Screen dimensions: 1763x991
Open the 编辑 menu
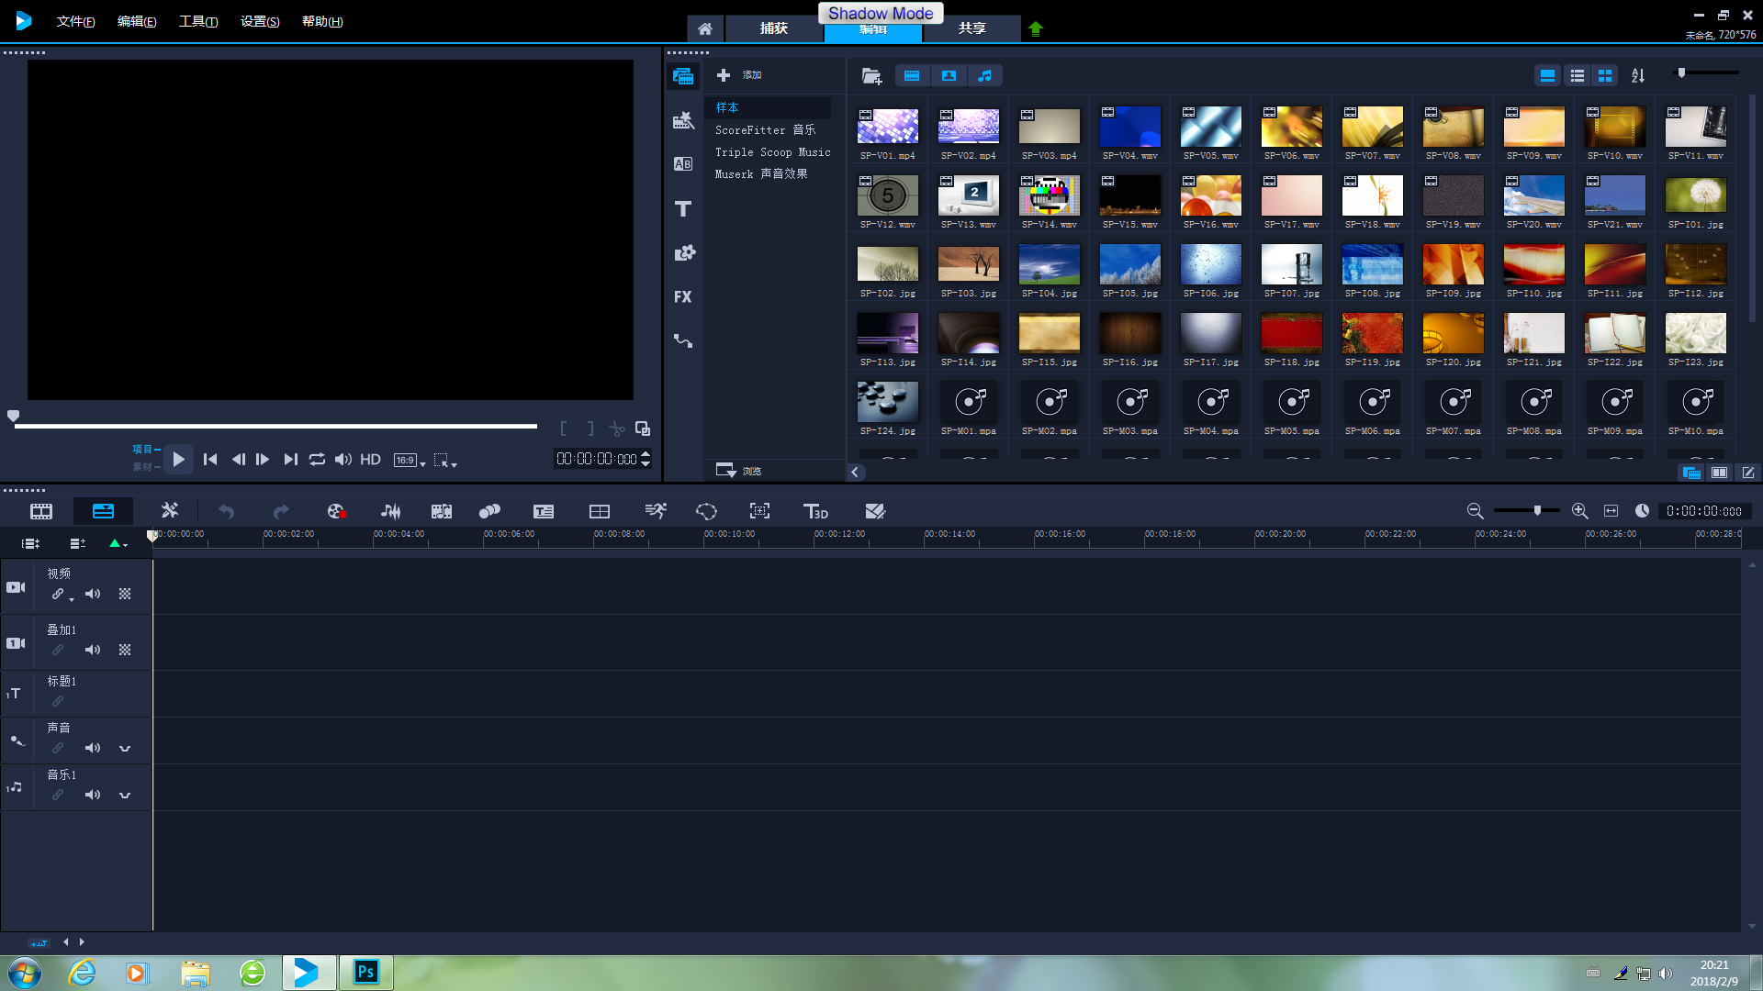pyautogui.click(x=137, y=21)
